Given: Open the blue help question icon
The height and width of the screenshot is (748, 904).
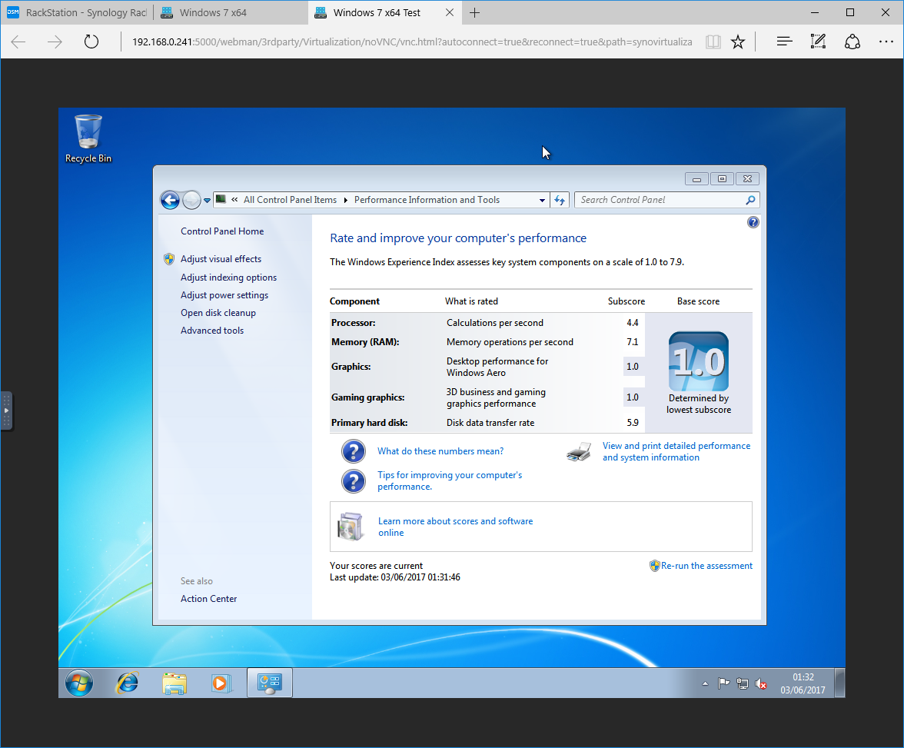Looking at the screenshot, I should tap(753, 223).
